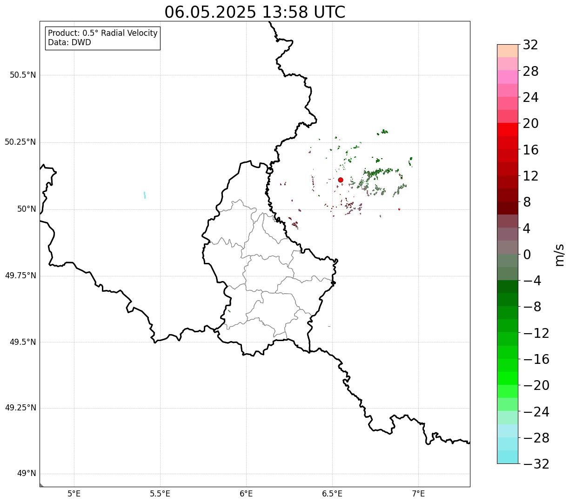Click the colorbar tick label '−32'
Screen dimensions: 570x503
[x=536, y=464]
